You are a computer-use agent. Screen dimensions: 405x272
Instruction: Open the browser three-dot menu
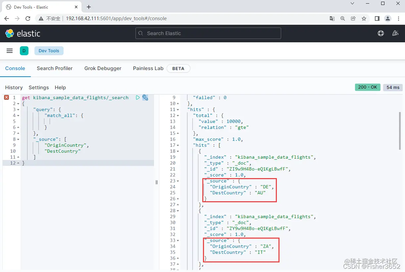(398, 19)
